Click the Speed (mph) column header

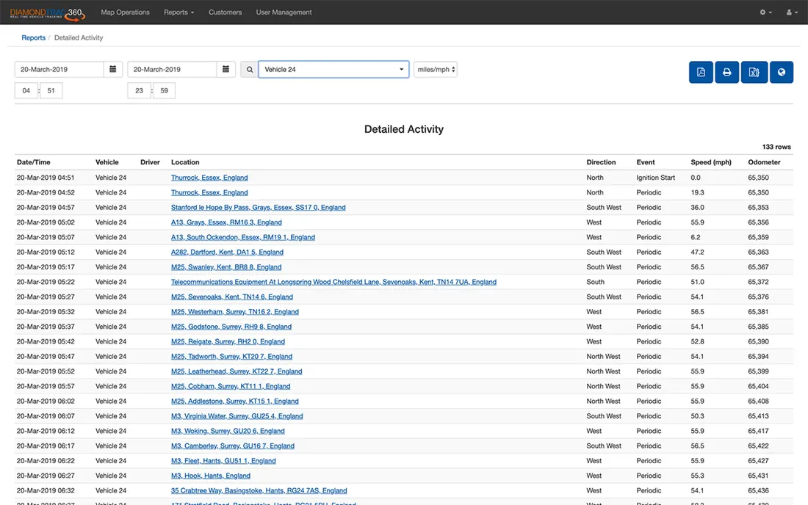[x=710, y=162]
